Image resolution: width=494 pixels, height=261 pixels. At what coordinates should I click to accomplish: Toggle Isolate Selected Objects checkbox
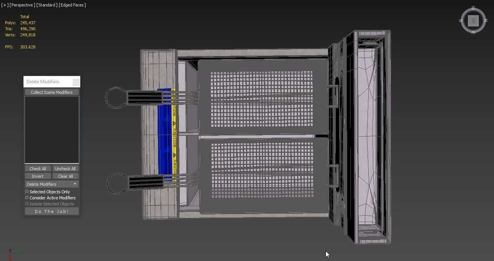(27, 204)
